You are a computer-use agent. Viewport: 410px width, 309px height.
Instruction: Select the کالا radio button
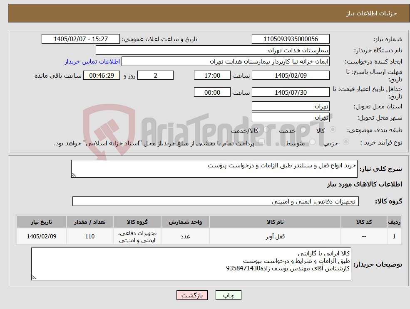tap(333, 130)
